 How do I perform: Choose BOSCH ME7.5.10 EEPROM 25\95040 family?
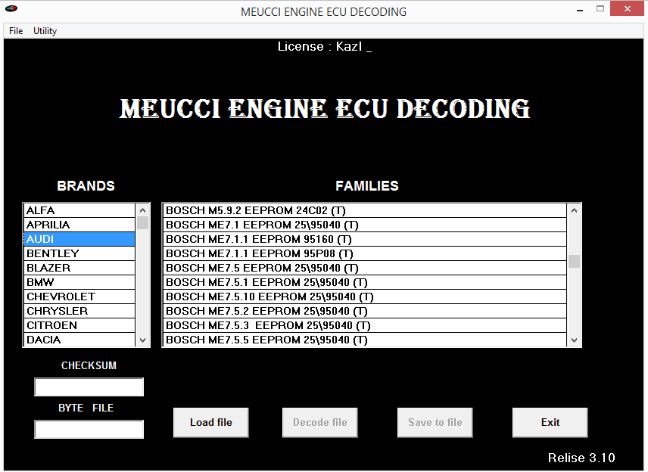point(365,297)
